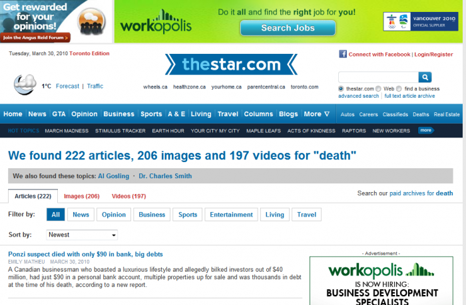Open the Opinion navigation item
The height and width of the screenshot is (305, 466).
click(85, 114)
